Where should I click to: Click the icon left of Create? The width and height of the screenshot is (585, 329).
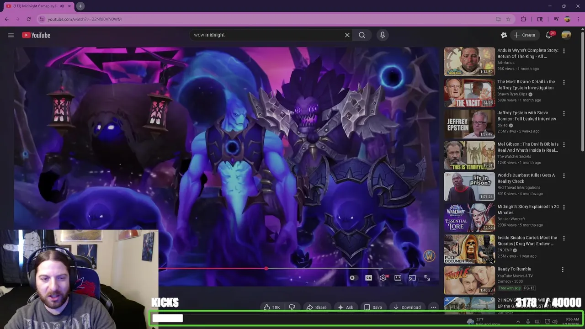pyautogui.click(x=504, y=35)
